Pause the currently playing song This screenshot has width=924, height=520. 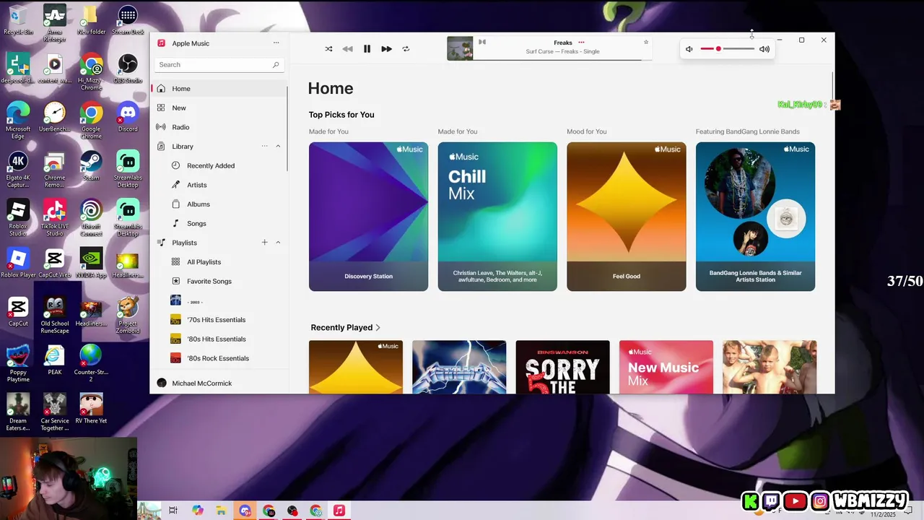pyautogui.click(x=367, y=49)
